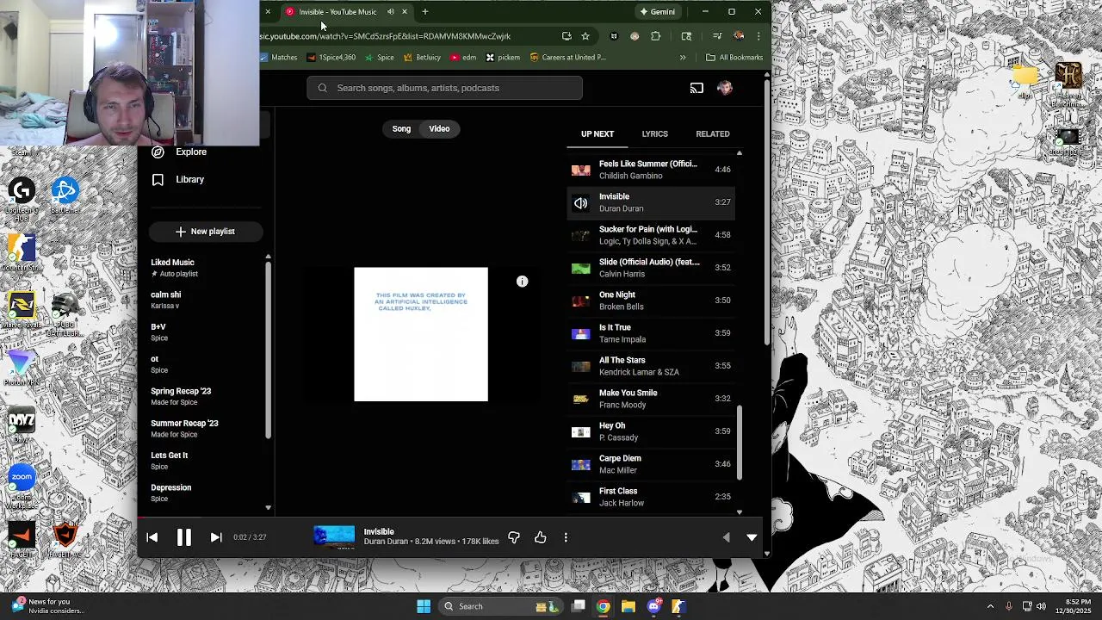Image resolution: width=1102 pixels, height=620 pixels.
Task: Create a New playlist
Action: tap(205, 232)
